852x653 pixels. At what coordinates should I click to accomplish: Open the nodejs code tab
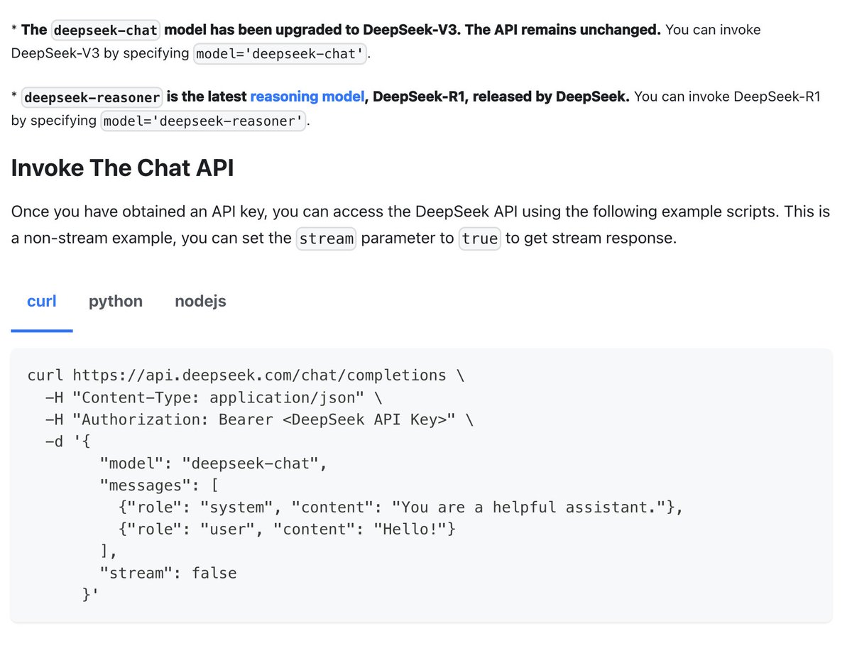tap(200, 301)
